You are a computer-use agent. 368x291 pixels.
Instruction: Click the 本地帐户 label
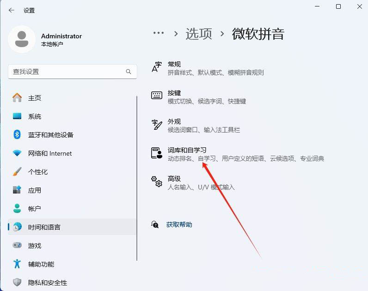click(x=52, y=44)
